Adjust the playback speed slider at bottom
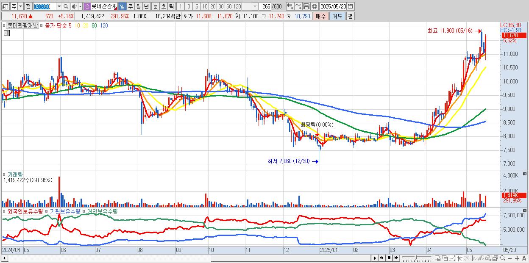The width and height of the screenshot is (529, 263). (x=417, y=257)
